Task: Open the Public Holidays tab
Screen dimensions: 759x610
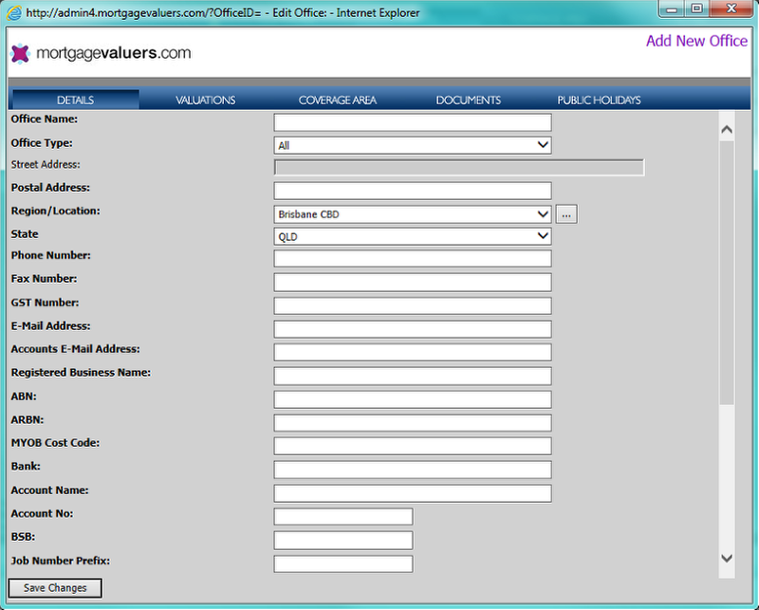Action: pos(600,100)
